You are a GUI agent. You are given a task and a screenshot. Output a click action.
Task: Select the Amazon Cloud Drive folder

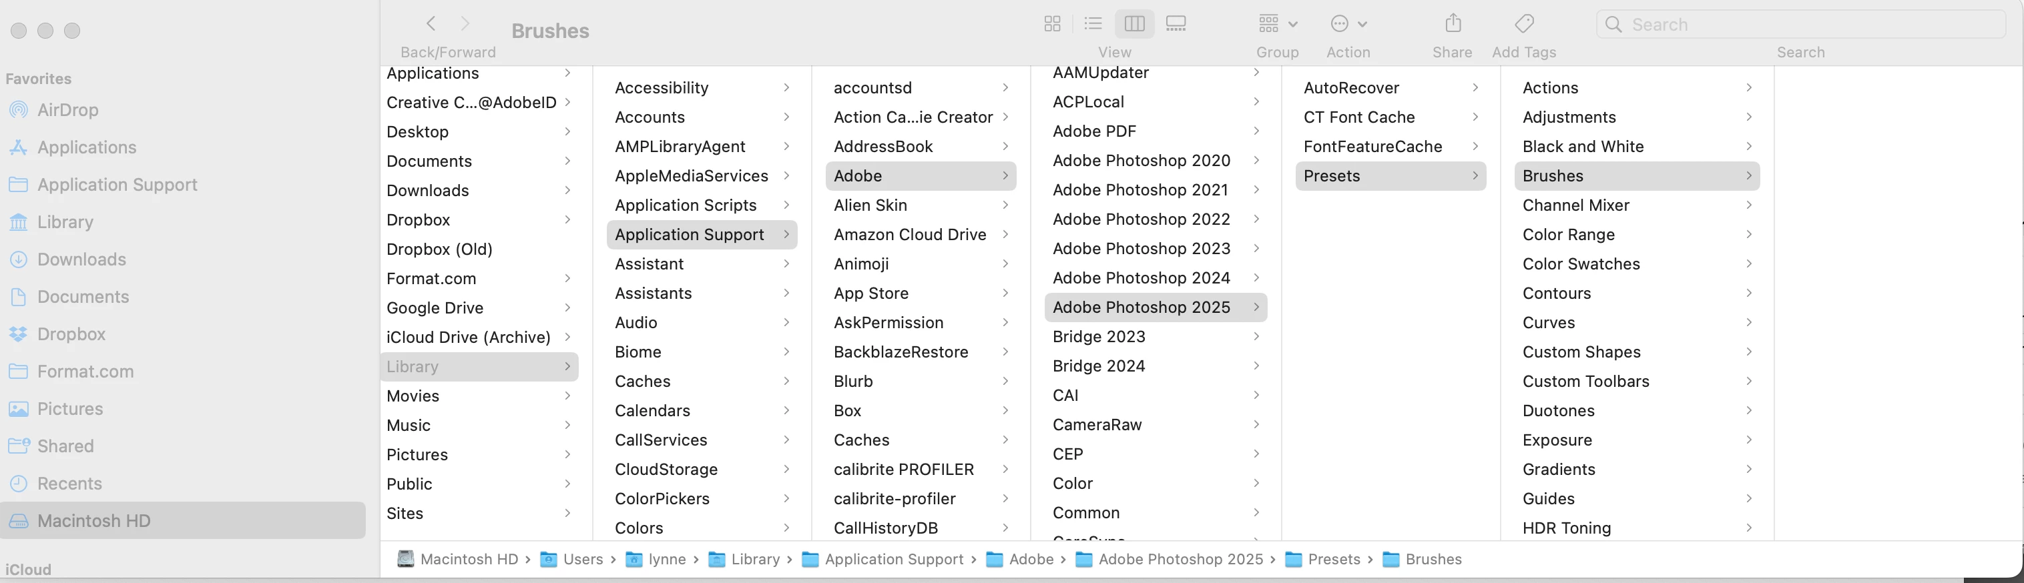(x=921, y=234)
